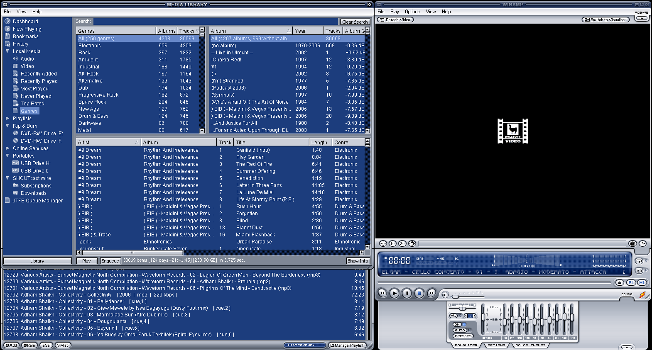Start playback with the Winamp play button

click(x=395, y=293)
